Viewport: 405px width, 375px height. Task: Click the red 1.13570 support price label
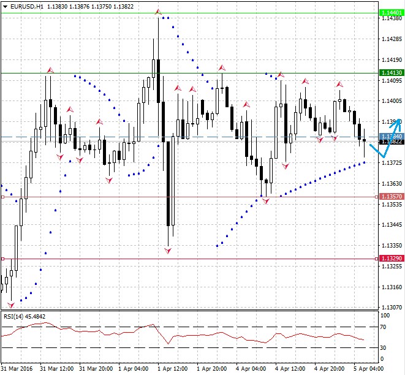(x=391, y=197)
